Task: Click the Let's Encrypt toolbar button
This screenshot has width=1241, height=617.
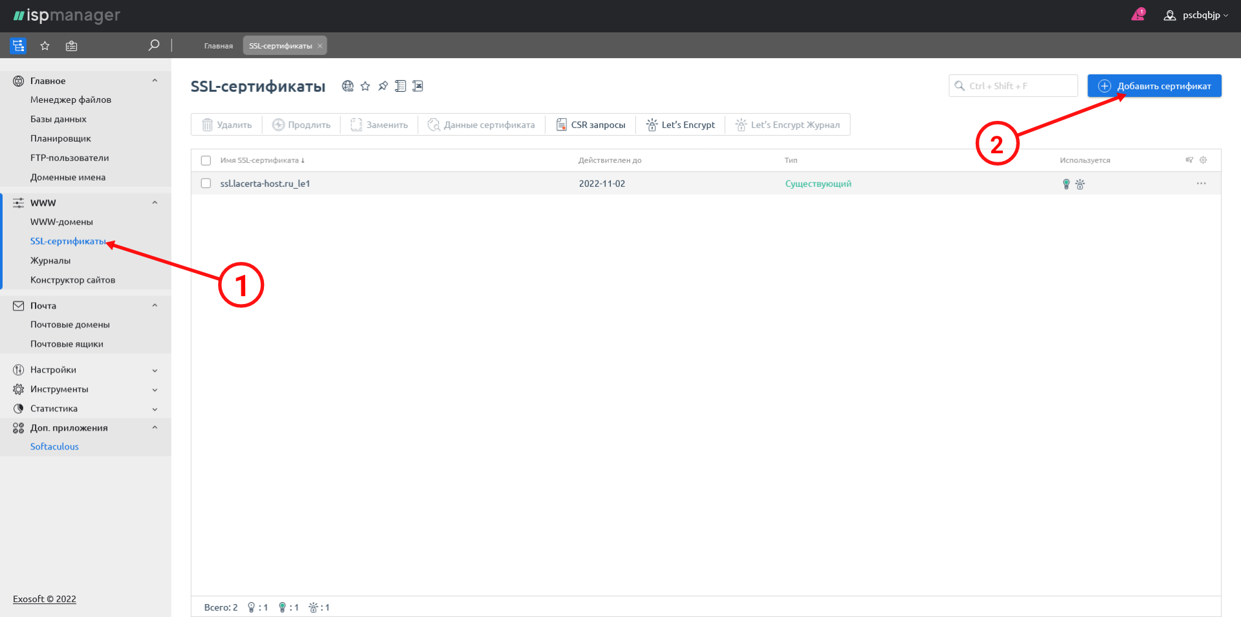Action: [681, 125]
